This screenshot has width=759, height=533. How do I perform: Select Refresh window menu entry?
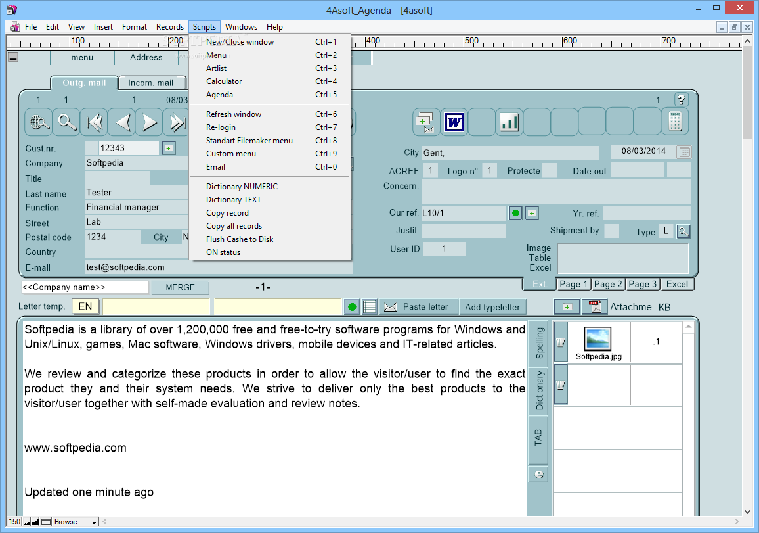tap(270, 114)
